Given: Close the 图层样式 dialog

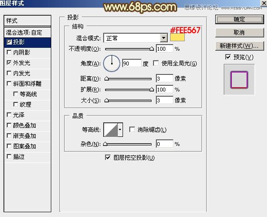Looking at the screenshot, I should tap(264, 2).
